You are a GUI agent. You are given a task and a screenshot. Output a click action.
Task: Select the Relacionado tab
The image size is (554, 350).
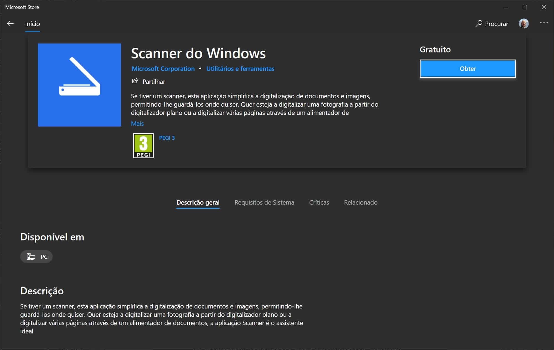coord(360,202)
